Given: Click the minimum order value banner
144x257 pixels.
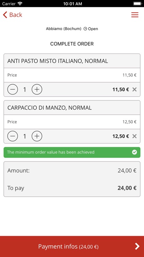Looking at the screenshot, I should pos(72,152).
